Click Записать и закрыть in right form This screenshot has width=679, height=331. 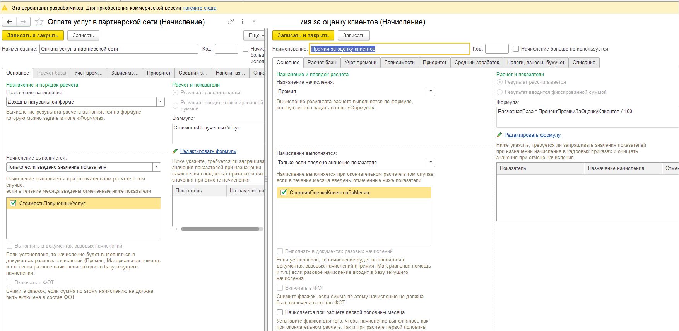point(303,35)
